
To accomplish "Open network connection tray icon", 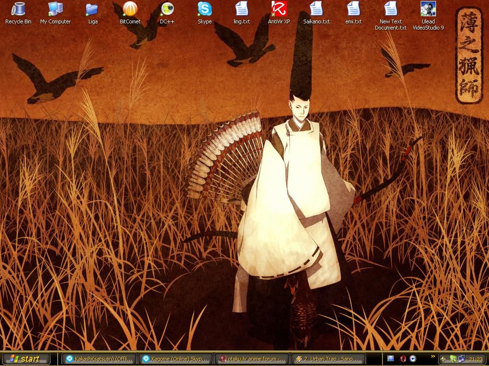I will [461, 359].
